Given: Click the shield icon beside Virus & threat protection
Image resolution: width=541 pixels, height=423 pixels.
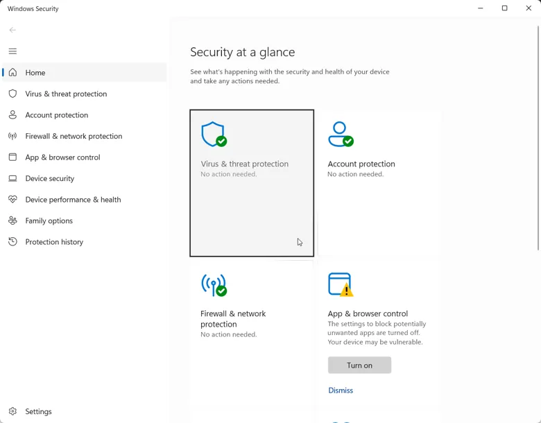Looking at the screenshot, I should tap(12, 94).
